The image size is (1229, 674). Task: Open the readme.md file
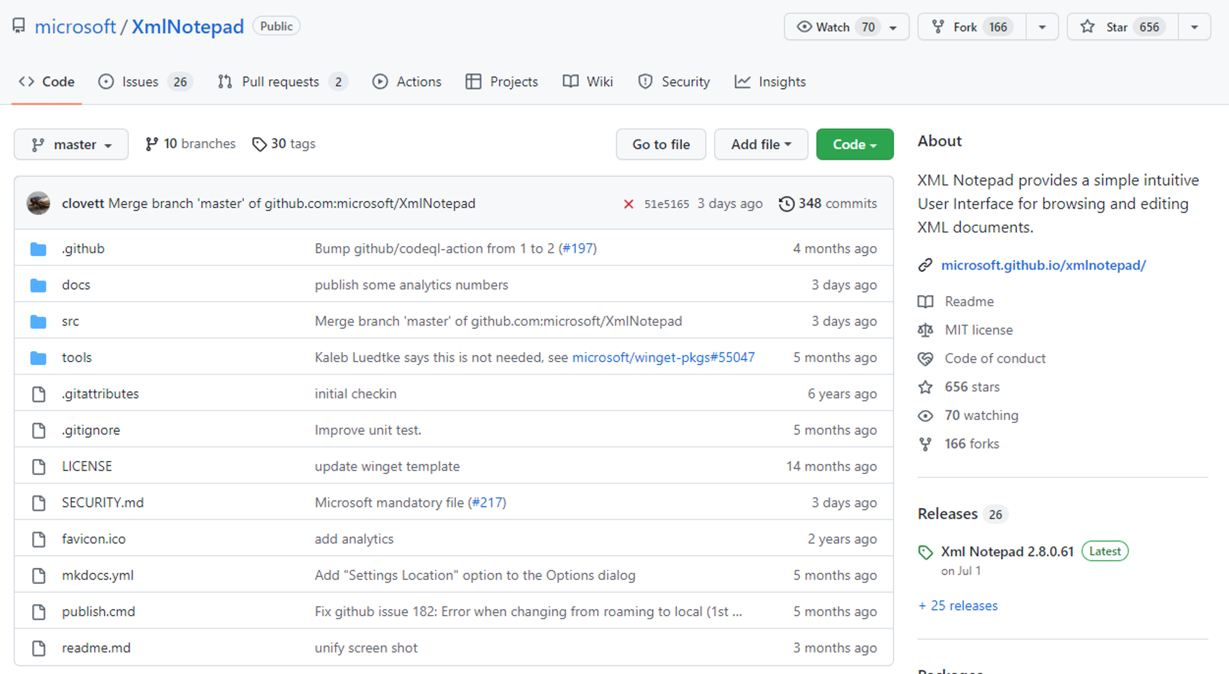(x=96, y=648)
